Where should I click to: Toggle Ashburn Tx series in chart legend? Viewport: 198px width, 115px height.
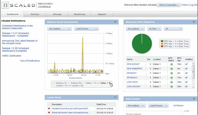point(60,83)
